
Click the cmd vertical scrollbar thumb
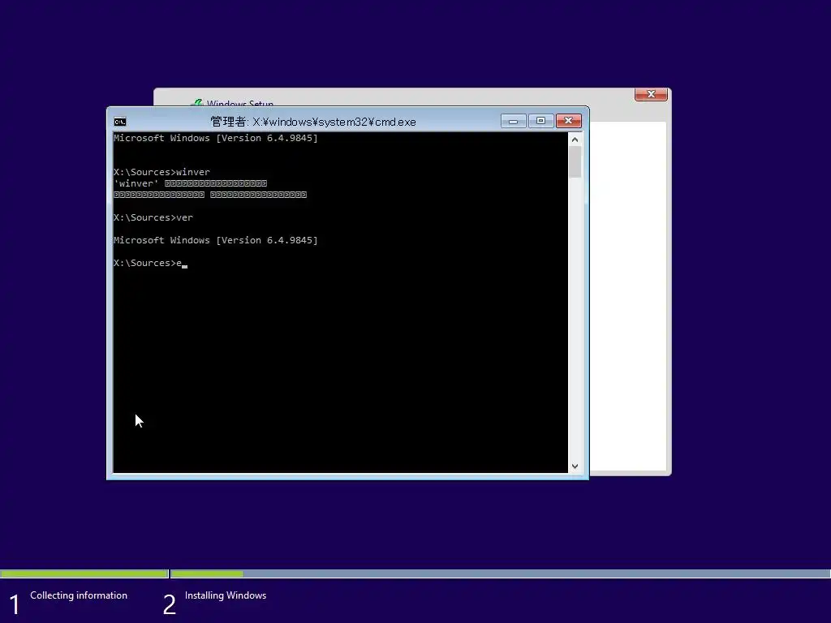pyautogui.click(x=575, y=162)
